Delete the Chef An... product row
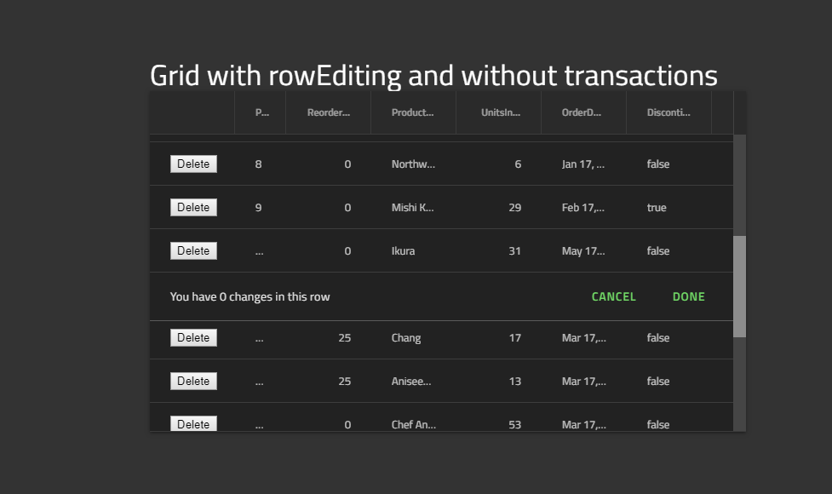The width and height of the screenshot is (832, 494). pyautogui.click(x=193, y=423)
